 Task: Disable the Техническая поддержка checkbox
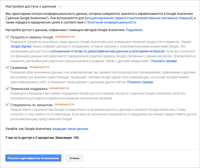pos(7,89)
